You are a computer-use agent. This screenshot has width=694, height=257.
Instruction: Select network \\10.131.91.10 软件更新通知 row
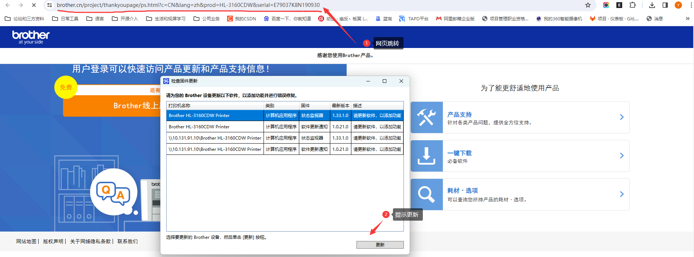285,149
